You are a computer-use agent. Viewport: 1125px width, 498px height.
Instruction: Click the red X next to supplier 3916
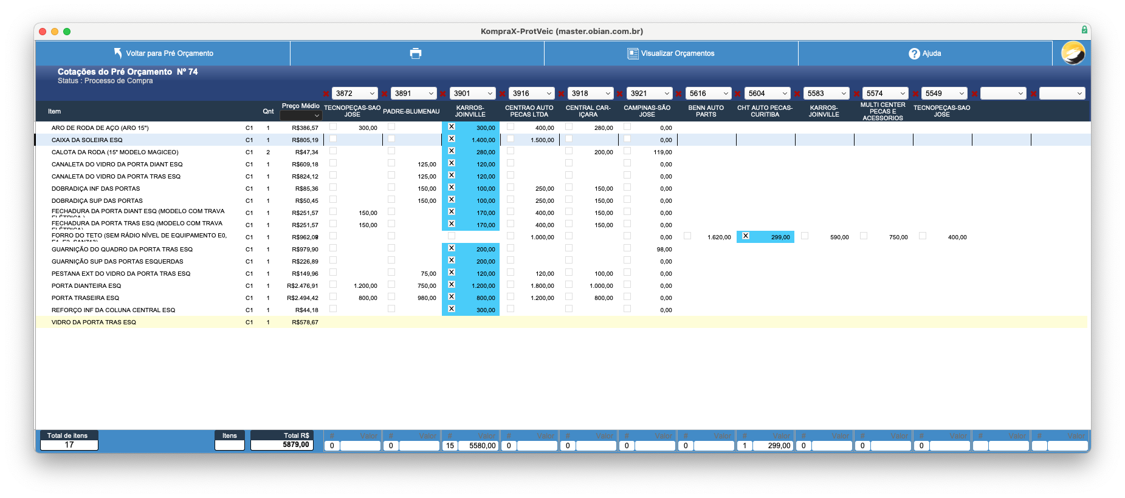tap(503, 94)
